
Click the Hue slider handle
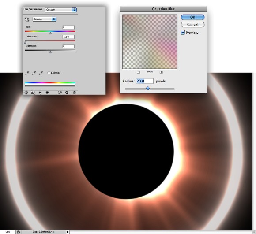tap(50, 33)
